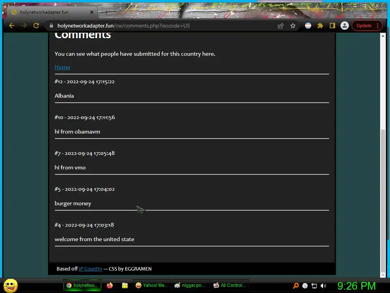The width and height of the screenshot is (390, 293).
Task: Open the smiley face Start button
Action: click(10, 285)
